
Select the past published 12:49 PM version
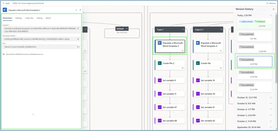point(255,49)
